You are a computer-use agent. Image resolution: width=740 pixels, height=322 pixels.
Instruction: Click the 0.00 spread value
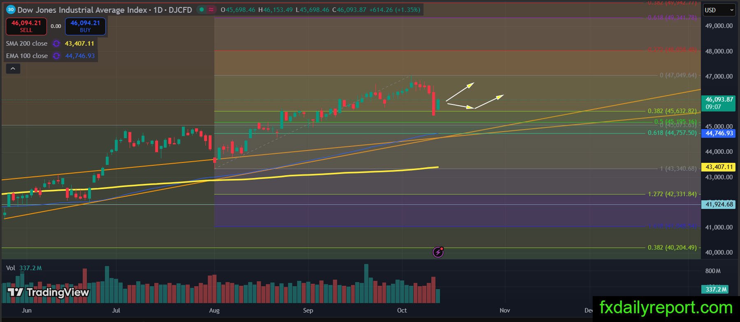(x=56, y=26)
